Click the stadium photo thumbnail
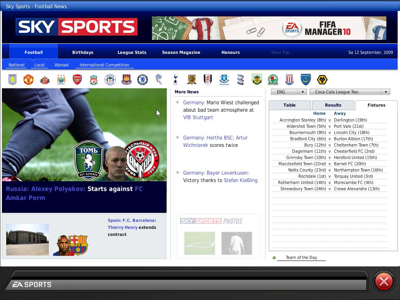The height and width of the screenshot is (300, 400). [x=27, y=239]
